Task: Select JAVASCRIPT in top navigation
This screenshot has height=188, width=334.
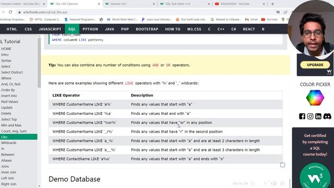Action: (50, 29)
